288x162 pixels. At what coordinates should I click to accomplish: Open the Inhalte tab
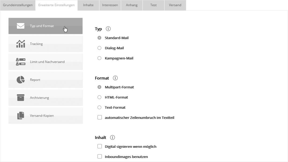click(88, 5)
